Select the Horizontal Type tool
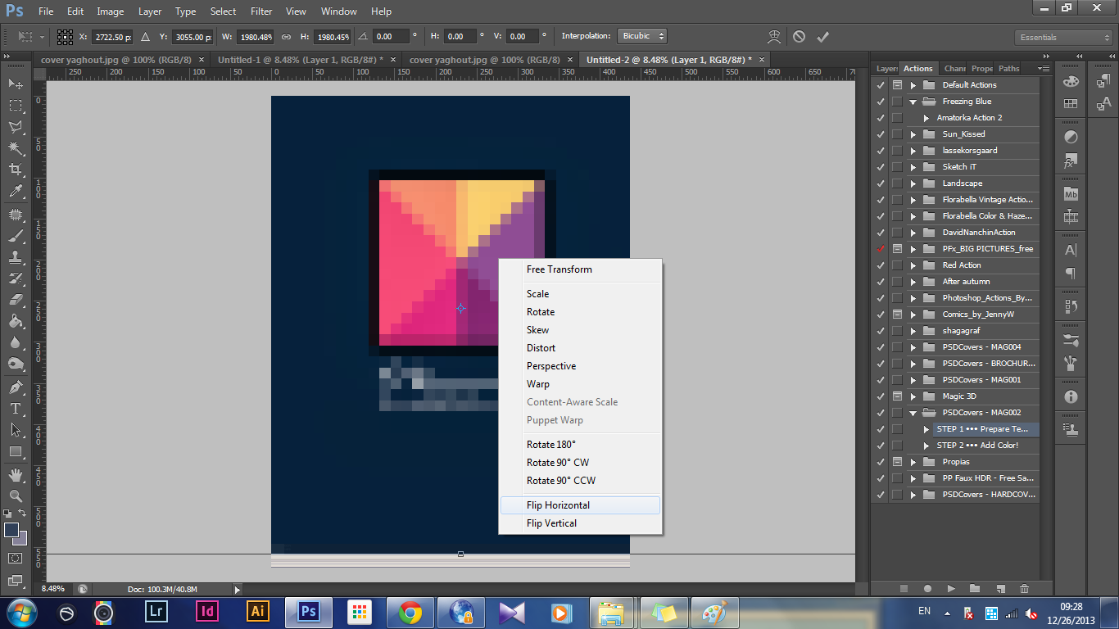 (15, 408)
